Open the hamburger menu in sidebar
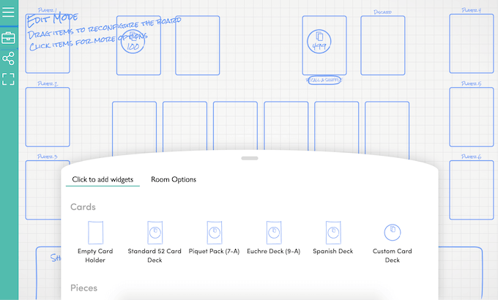Viewport: 498px width, 300px height. (x=9, y=12)
